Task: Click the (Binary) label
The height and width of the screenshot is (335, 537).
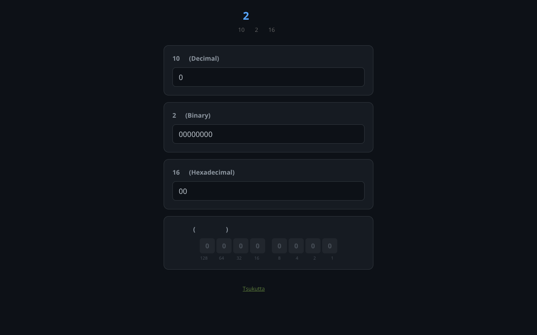Action: point(198,115)
